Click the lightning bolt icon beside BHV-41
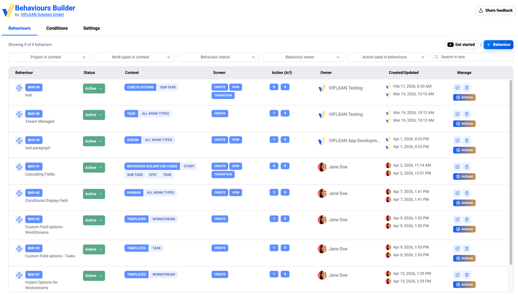The width and height of the screenshot is (518, 295). click(19, 167)
